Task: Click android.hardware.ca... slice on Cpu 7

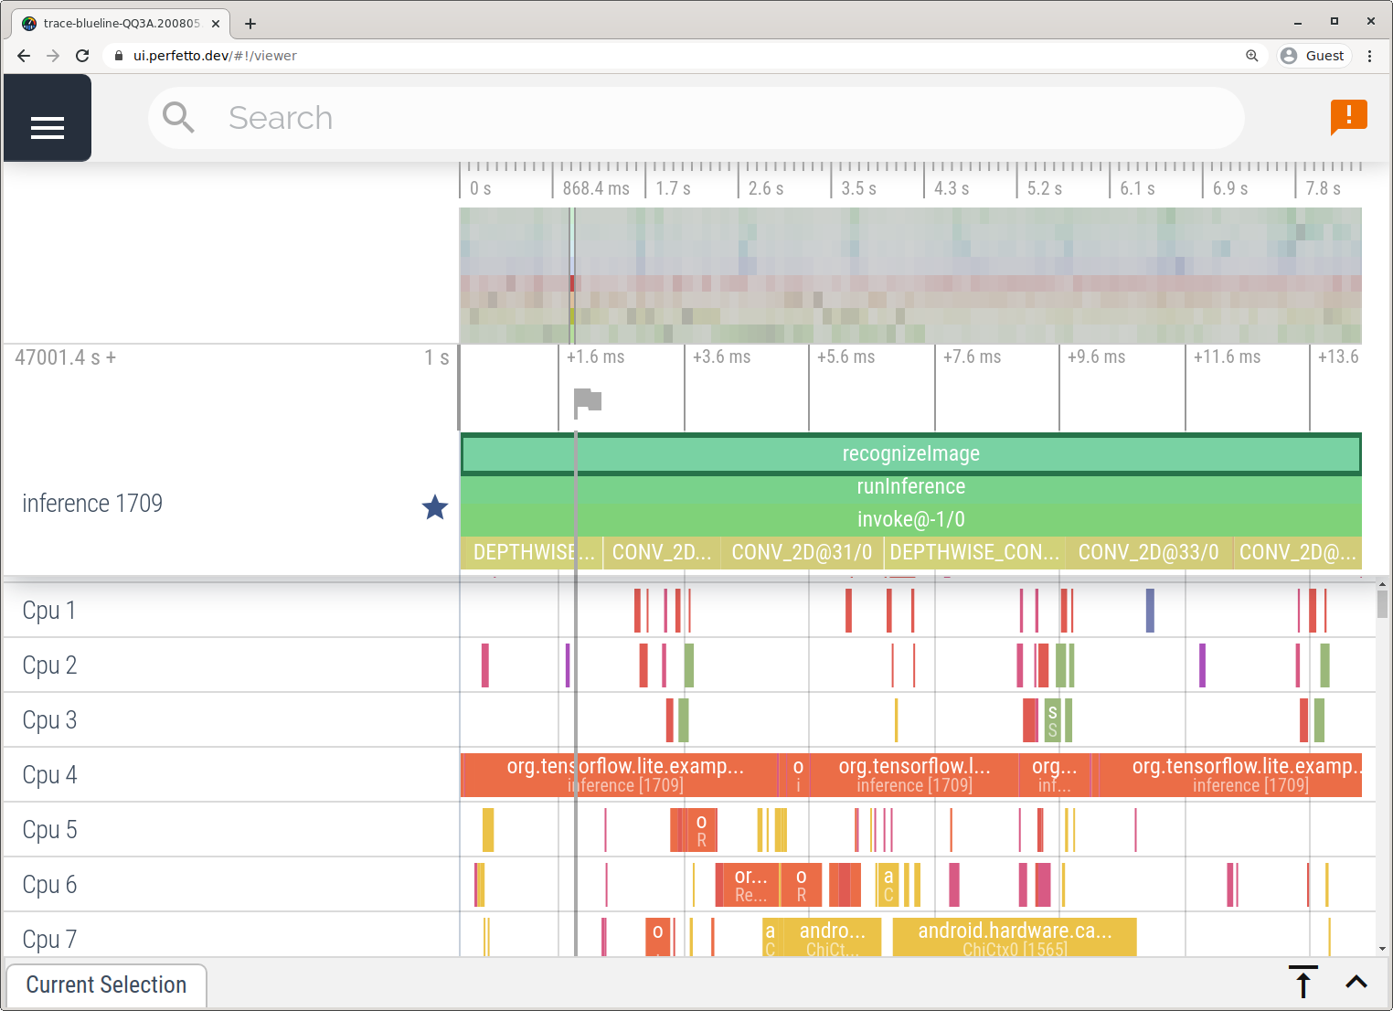Action: click(1015, 938)
